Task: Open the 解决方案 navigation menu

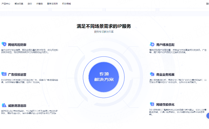Action: [x=19, y=4]
